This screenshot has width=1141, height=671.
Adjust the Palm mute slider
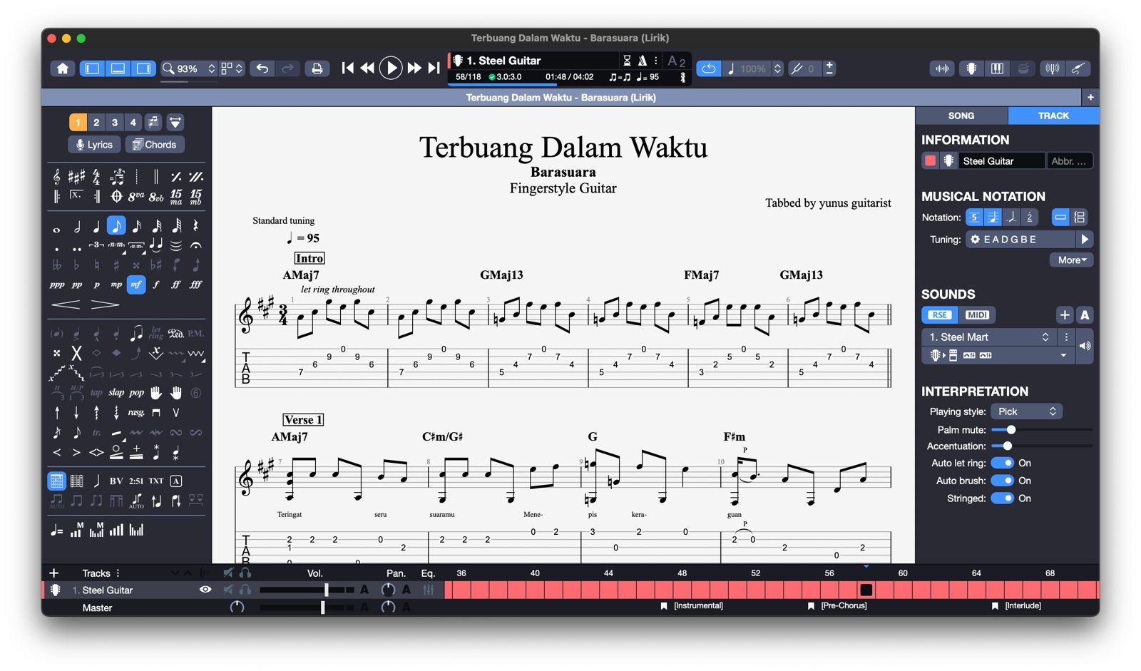1042,429
